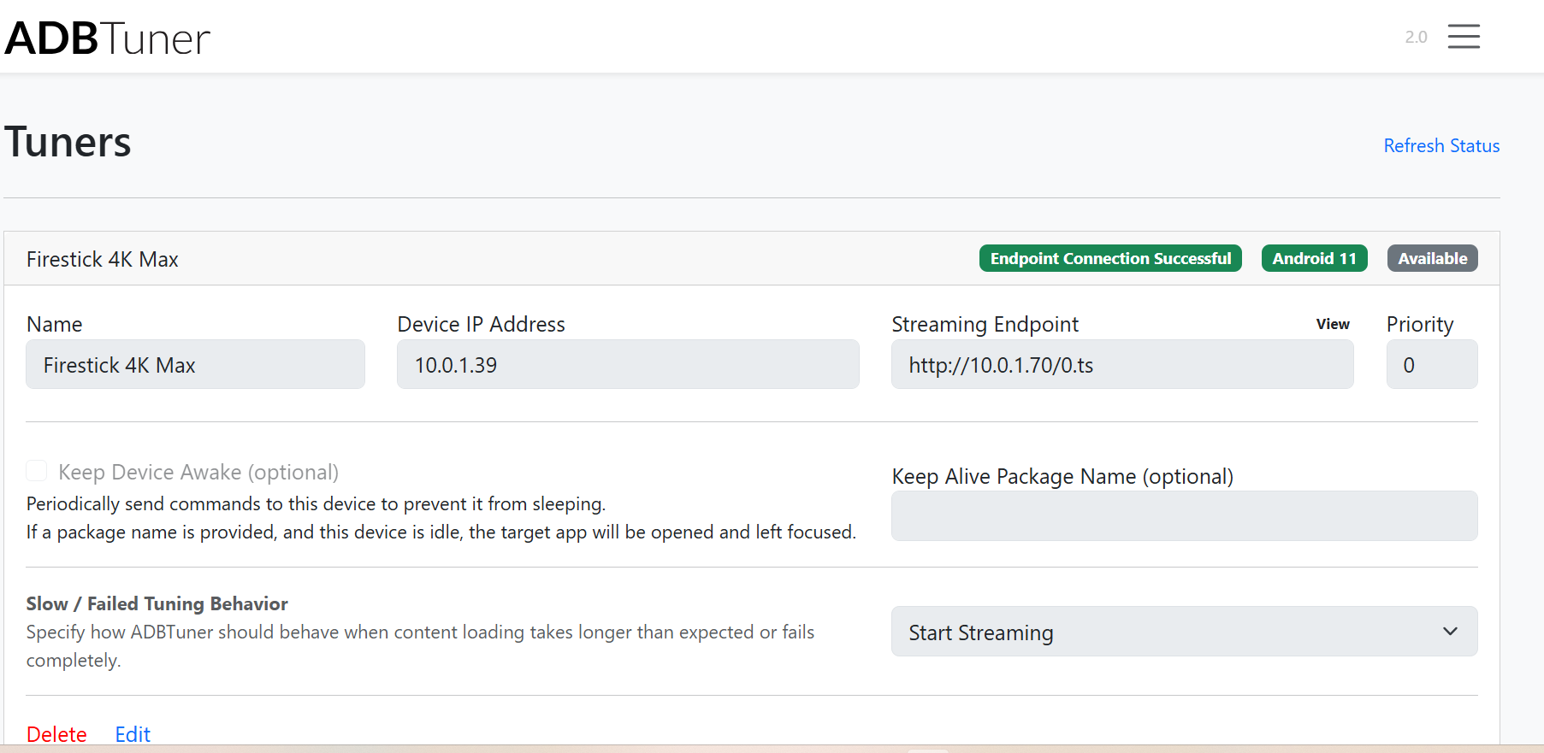1544x753 pixels.
Task: Click the Available status badge
Action: [x=1432, y=259]
